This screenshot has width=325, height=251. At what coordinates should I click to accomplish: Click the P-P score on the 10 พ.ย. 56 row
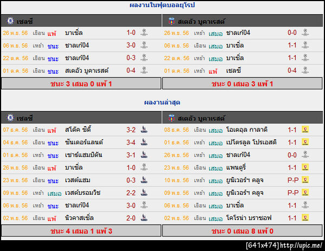coord(293,181)
